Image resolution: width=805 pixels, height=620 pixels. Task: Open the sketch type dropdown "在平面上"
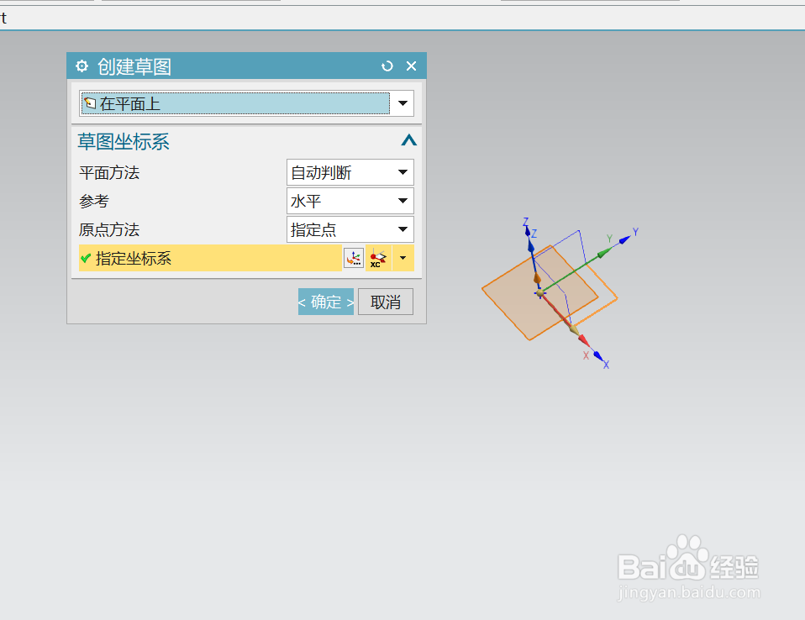pos(246,103)
